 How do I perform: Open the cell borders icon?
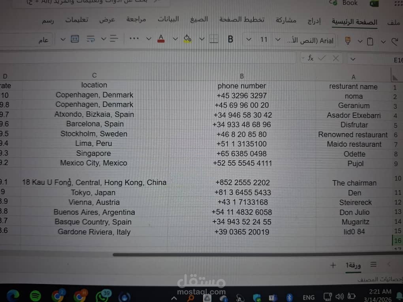(214, 39)
